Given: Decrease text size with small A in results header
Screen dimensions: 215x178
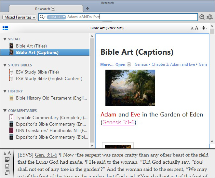Looking at the screenshot, I should (192, 29).
